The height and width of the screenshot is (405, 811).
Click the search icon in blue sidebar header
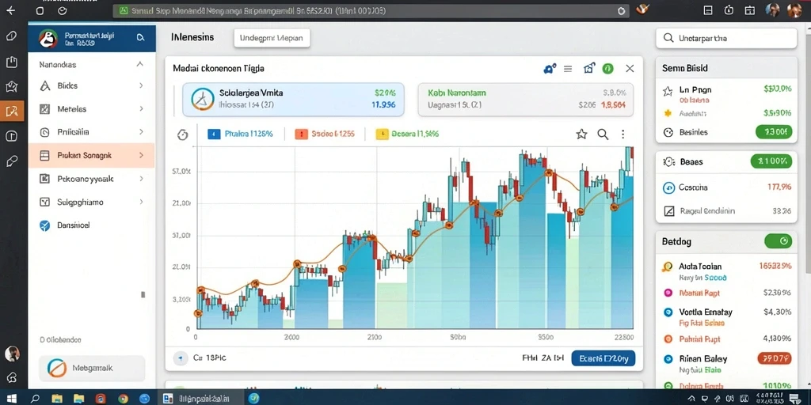coord(139,38)
